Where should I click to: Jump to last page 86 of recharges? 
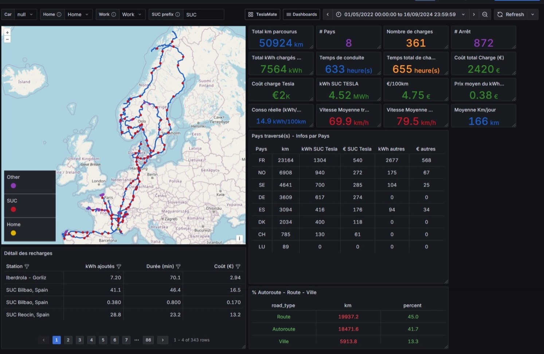click(148, 340)
